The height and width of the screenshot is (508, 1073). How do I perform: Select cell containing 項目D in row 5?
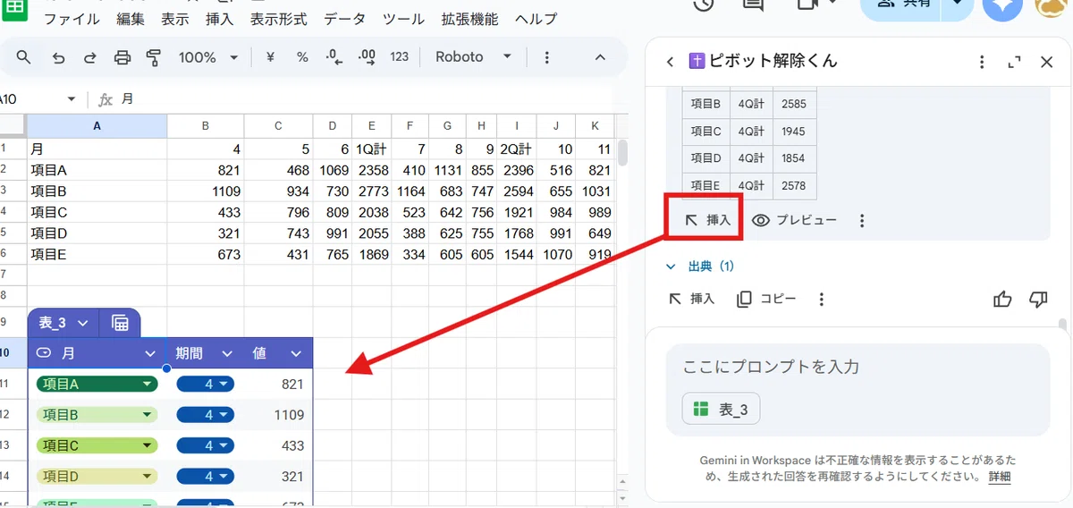coord(97,233)
